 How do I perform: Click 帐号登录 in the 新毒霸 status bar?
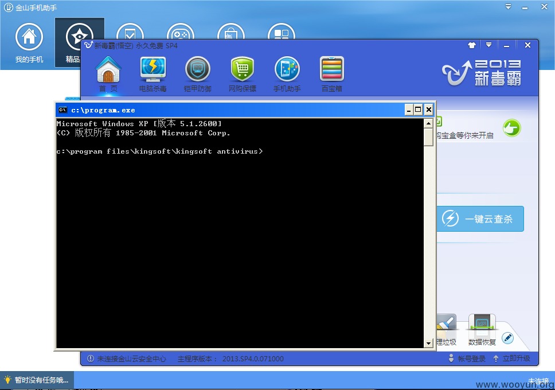[467, 358]
